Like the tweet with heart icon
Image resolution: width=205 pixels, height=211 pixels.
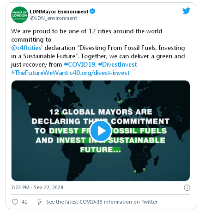(15, 202)
